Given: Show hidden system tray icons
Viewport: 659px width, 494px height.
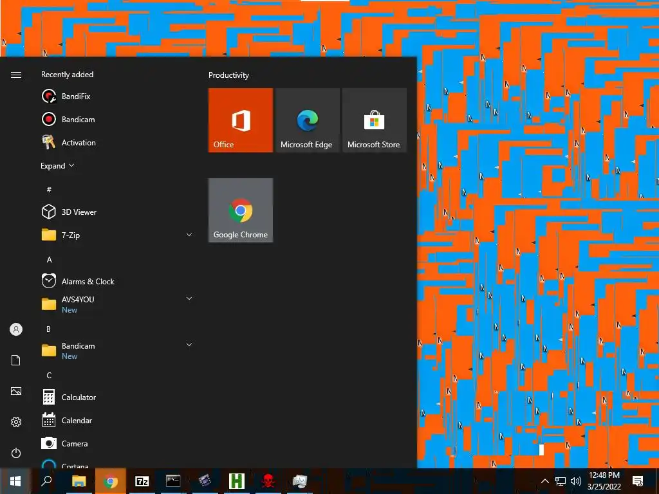Looking at the screenshot, I should click(x=544, y=481).
